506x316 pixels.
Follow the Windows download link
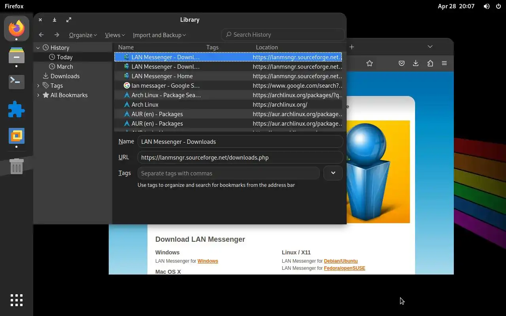208,261
